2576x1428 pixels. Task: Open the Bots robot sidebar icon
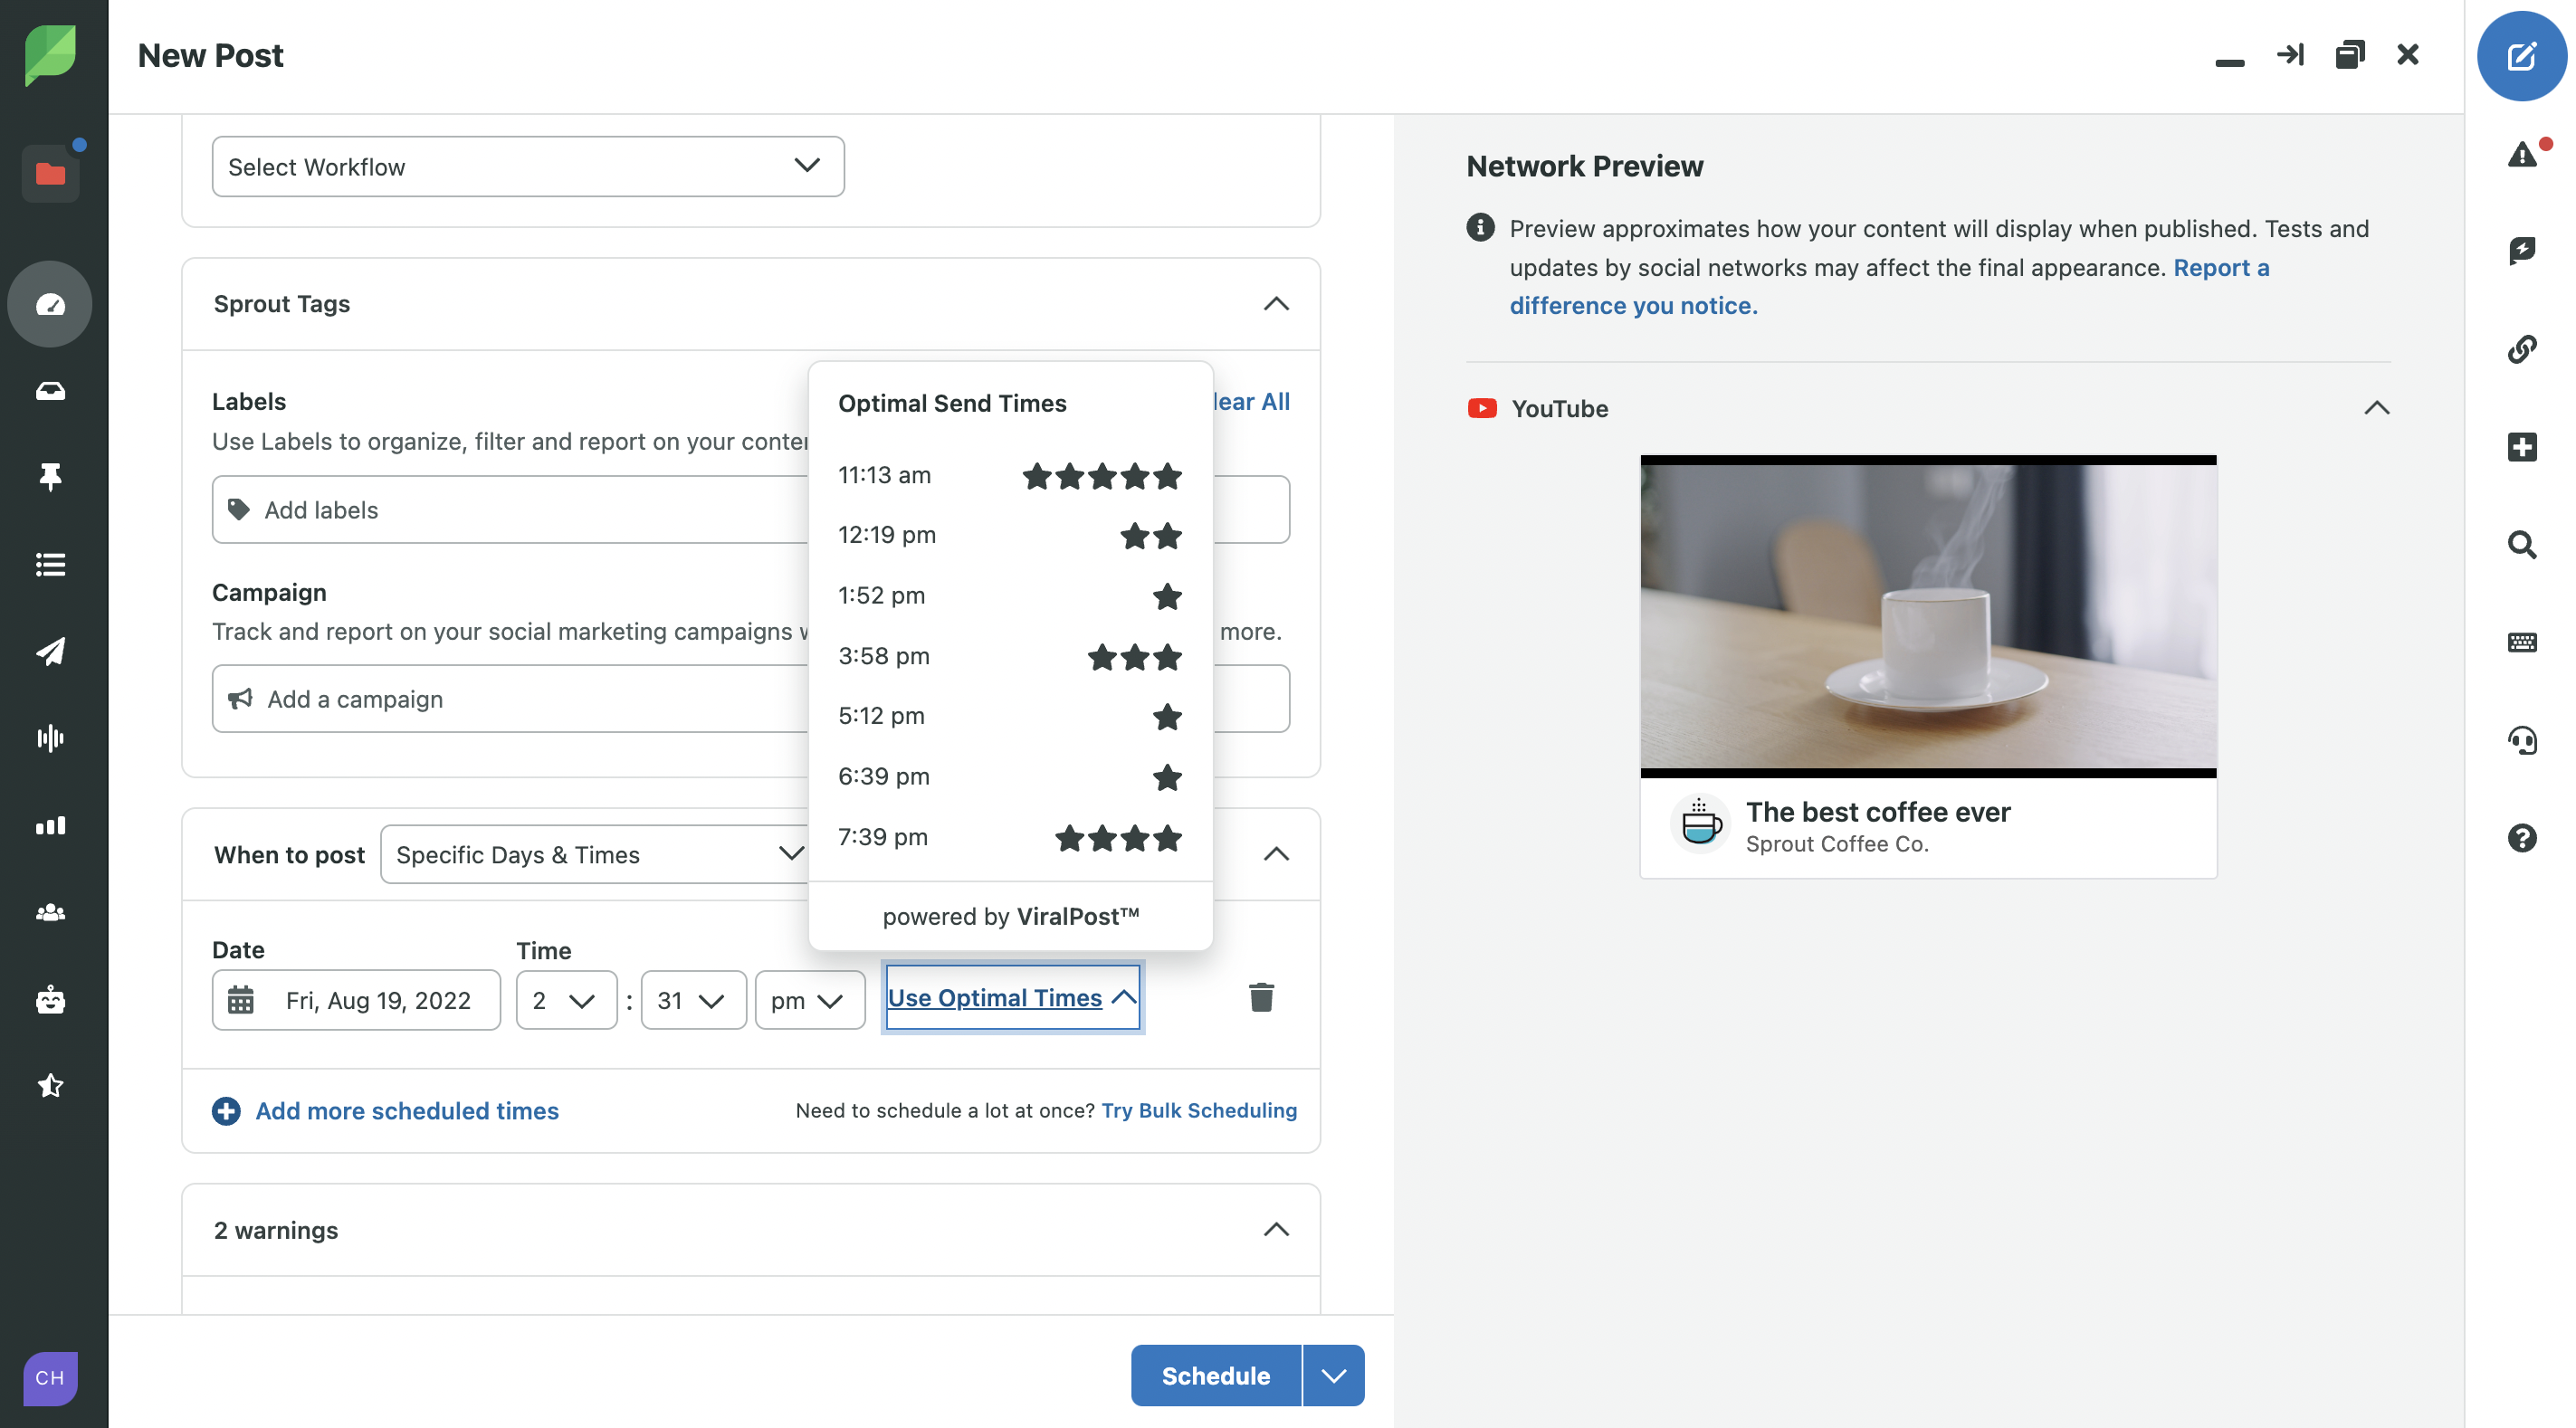[50, 999]
